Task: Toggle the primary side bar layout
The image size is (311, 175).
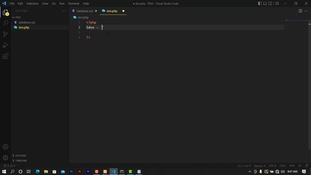Action: point(260,3)
